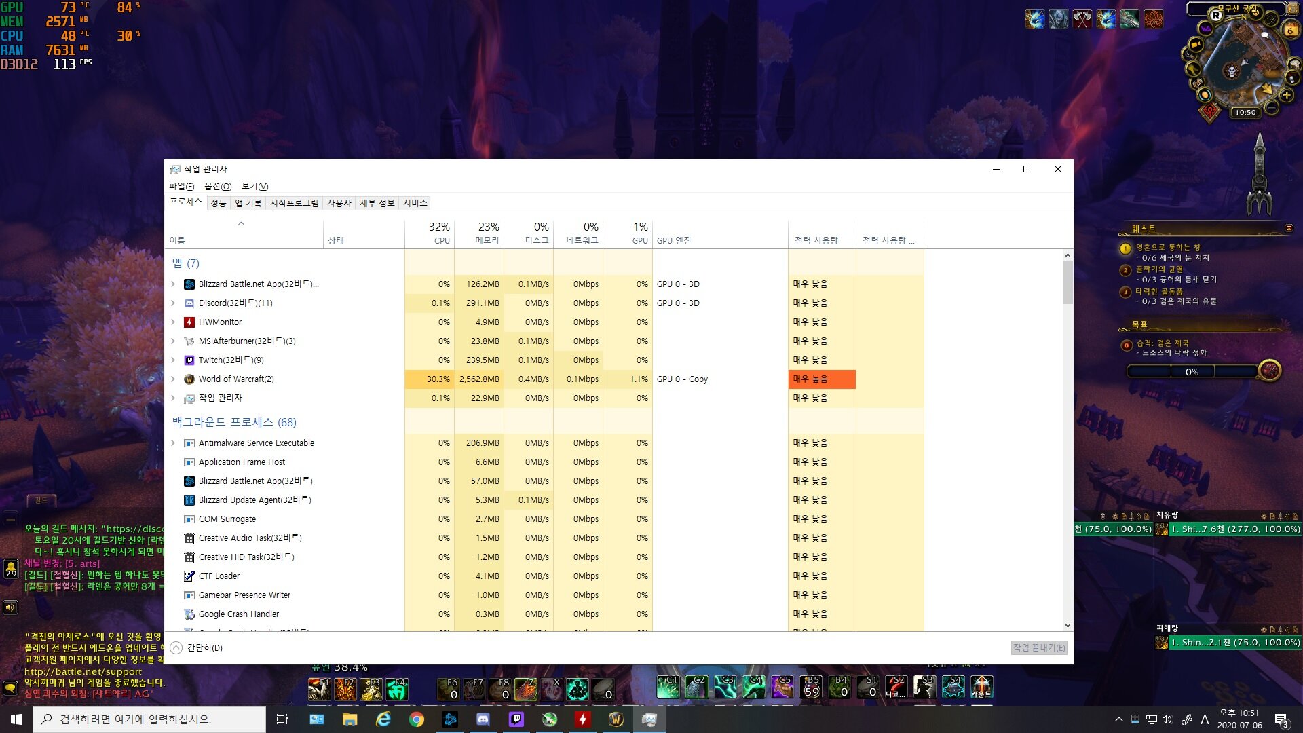This screenshot has width=1303, height=733.
Task: Click the MSIAfterburner process icon
Action: tap(189, 341)
